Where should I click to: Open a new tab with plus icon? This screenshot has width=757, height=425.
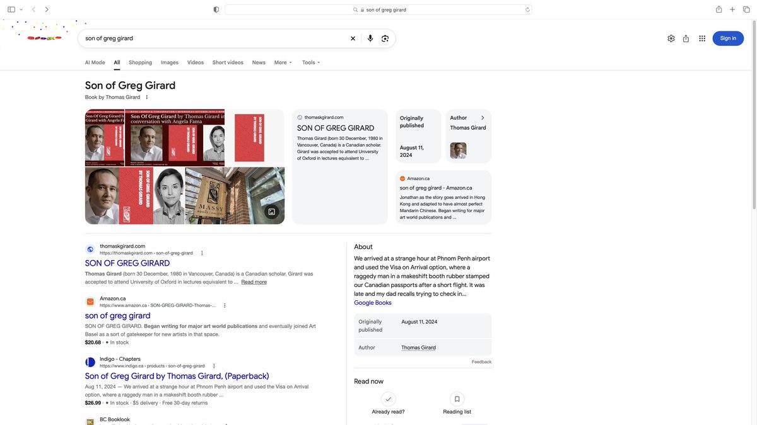point(732,9)
